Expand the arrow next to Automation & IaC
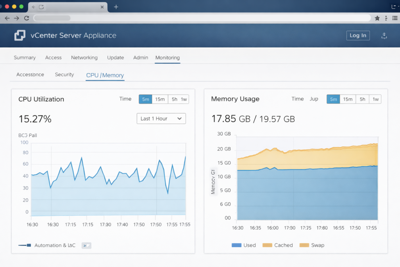The image size is (400, 267). click(x=86, y=245)
